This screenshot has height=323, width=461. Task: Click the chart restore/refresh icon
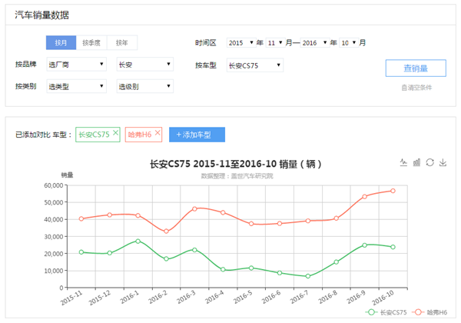(x=429, y=162)
